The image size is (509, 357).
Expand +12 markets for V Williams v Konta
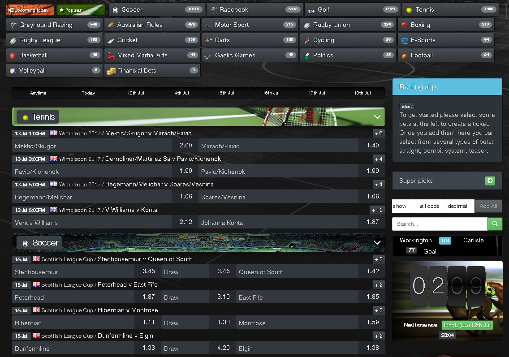377,211
